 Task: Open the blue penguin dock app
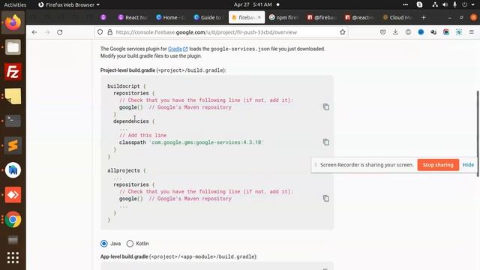coord(13,170)
